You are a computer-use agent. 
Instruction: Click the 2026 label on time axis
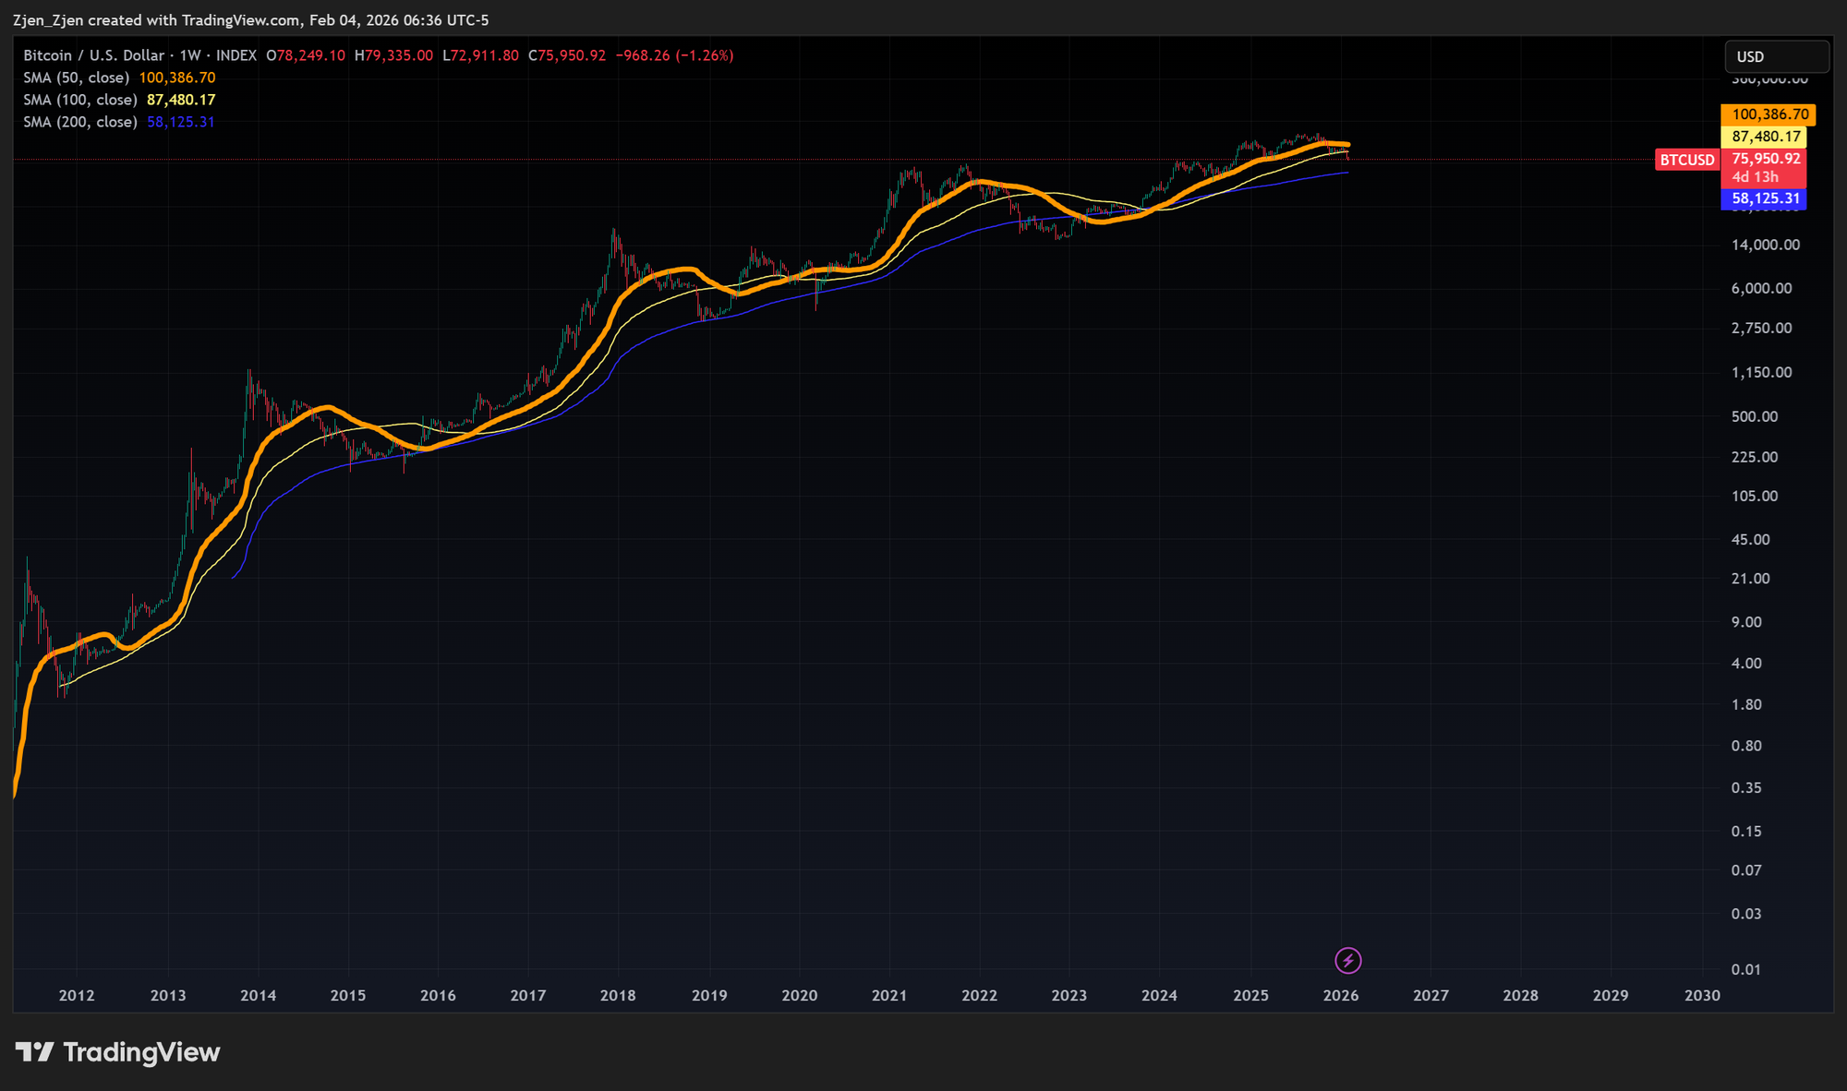point(1340,995)
